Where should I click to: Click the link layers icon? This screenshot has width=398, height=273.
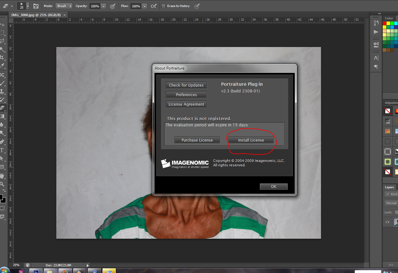point(391,264)
